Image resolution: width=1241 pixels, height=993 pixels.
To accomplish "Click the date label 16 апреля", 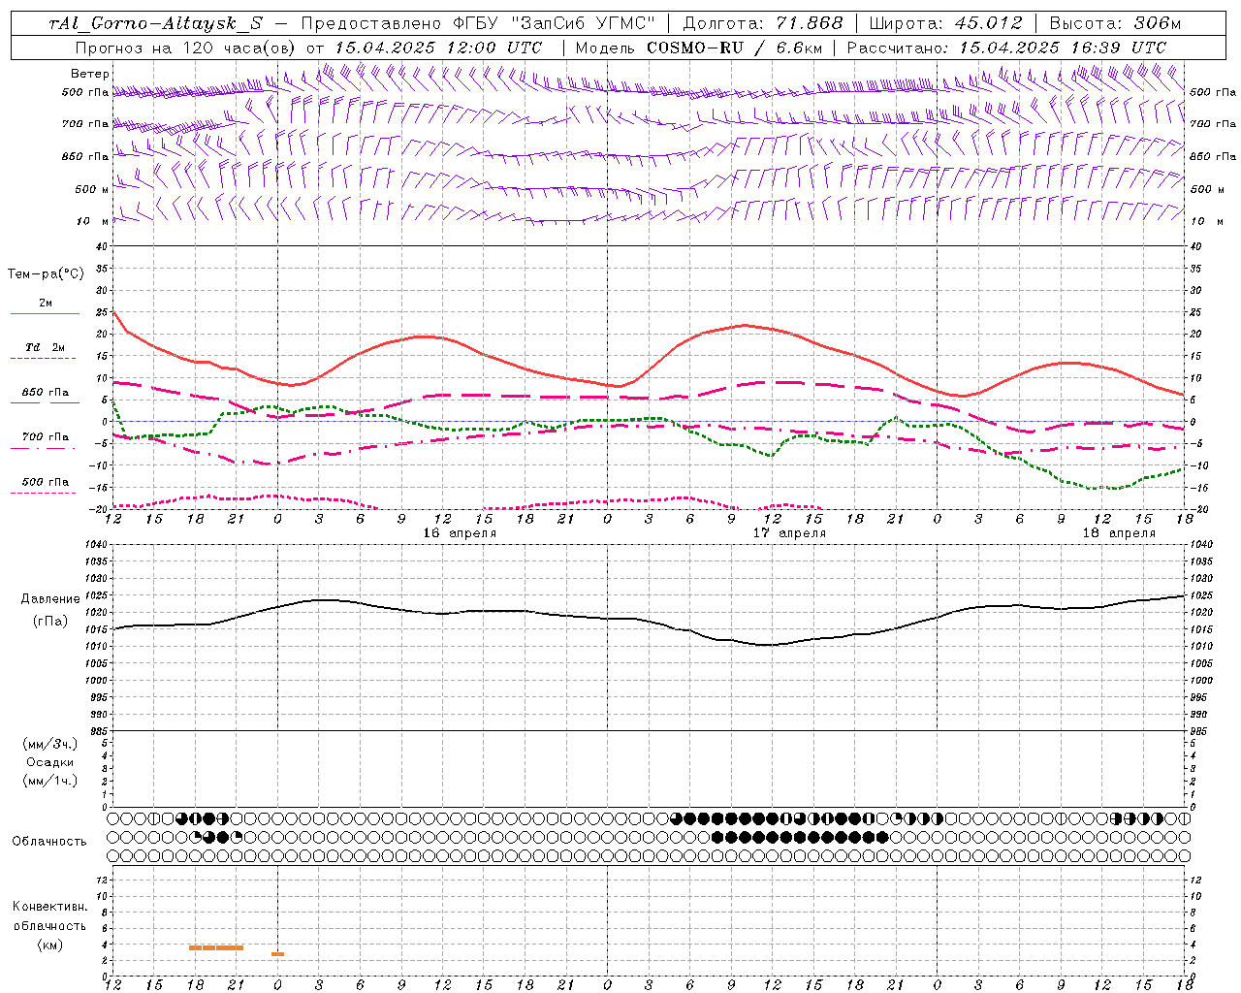I will tap(460, 533).
